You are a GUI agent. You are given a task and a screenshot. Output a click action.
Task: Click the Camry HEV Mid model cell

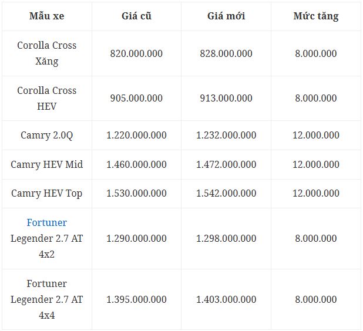[46, 164]
